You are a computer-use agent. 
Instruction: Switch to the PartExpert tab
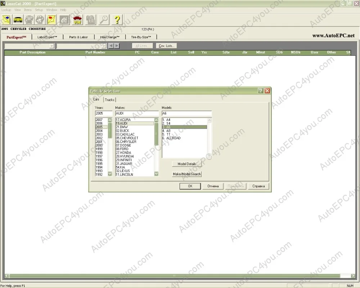click(16, 37)
